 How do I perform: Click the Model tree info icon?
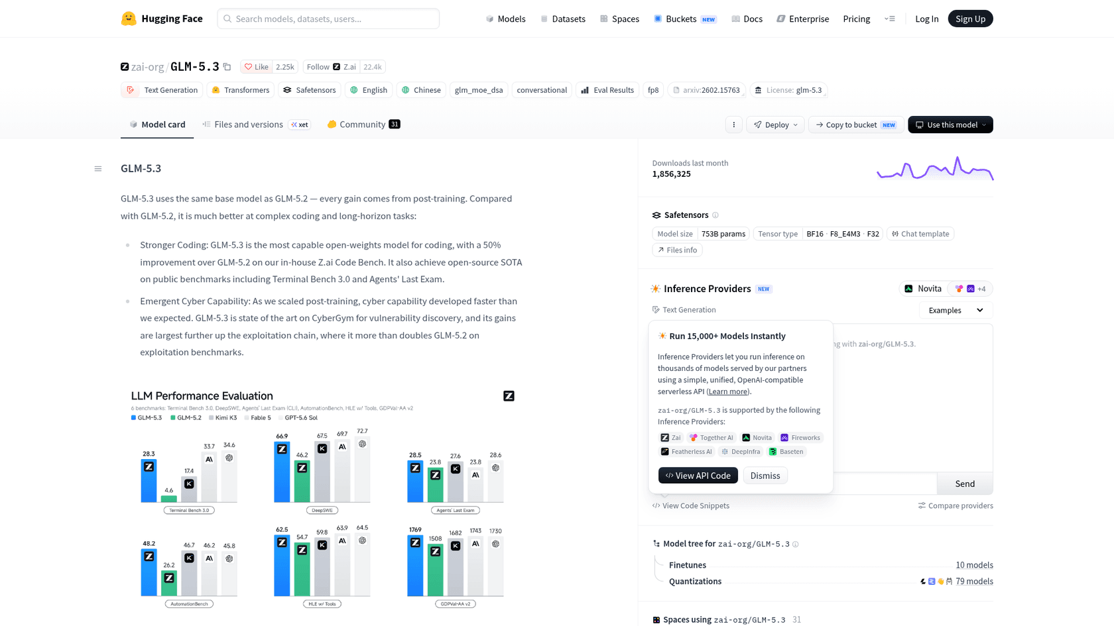pyautogui.click(x=796, y=545)
